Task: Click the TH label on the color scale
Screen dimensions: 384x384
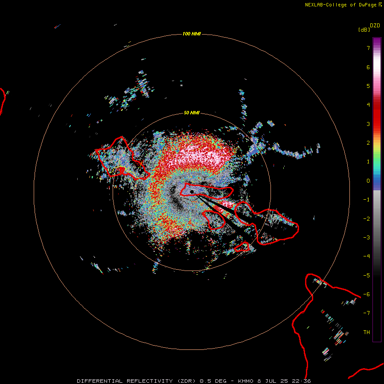Action: (367, 332)
